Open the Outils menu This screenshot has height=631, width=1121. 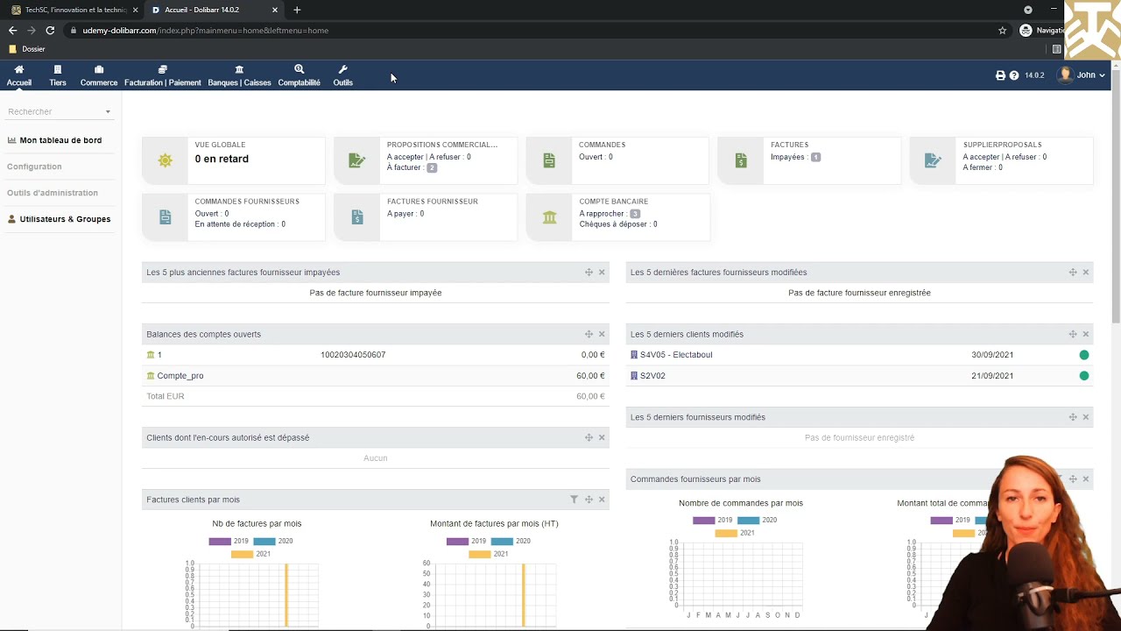343,75
